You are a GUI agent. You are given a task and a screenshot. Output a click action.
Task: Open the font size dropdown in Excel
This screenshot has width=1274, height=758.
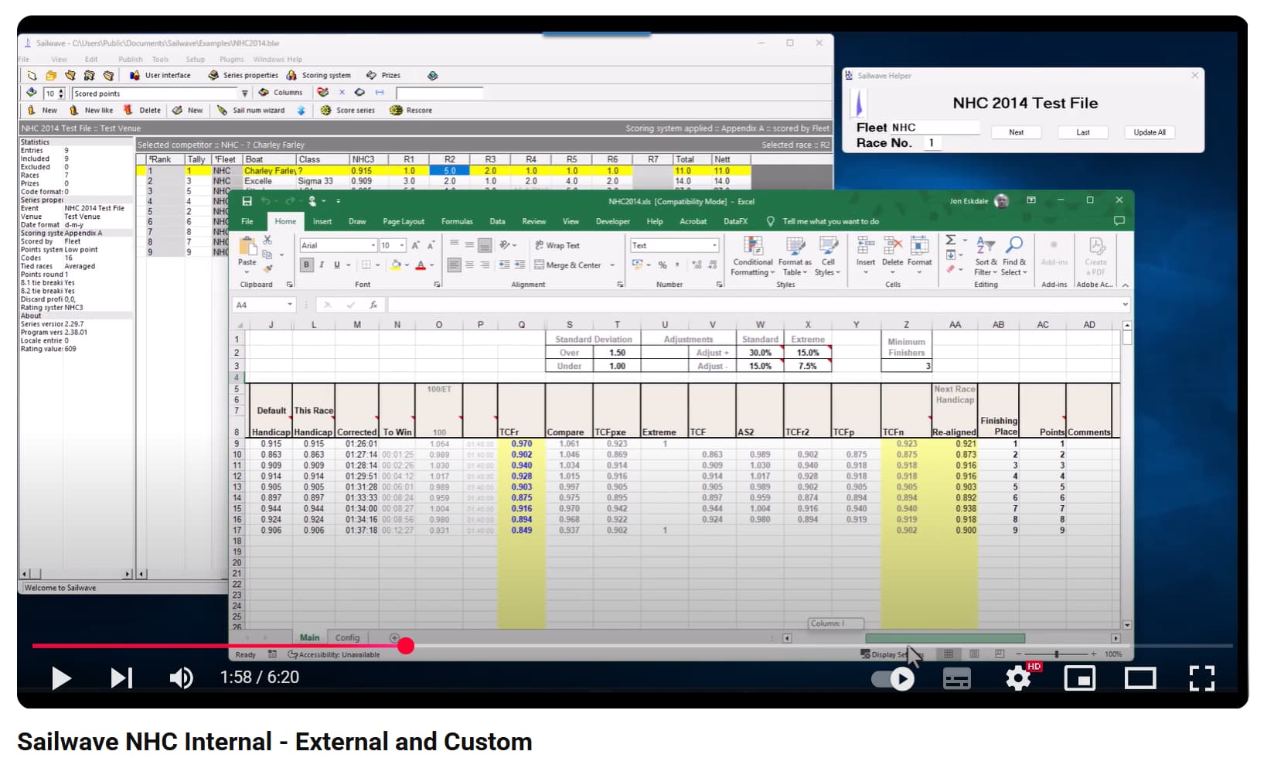(402, 245)
